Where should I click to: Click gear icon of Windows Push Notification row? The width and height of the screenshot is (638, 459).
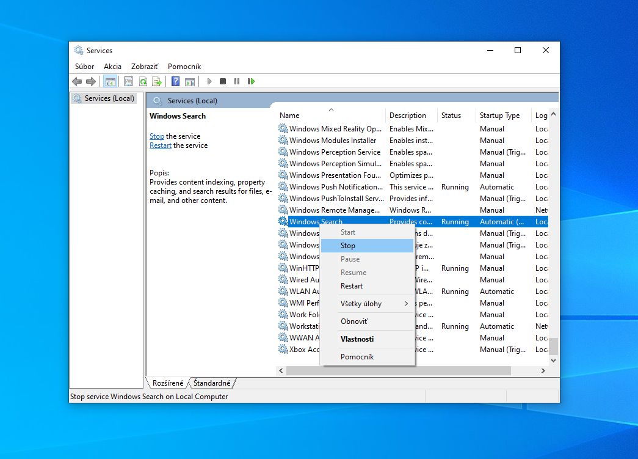pyautogui.click(x=283, y=186)
